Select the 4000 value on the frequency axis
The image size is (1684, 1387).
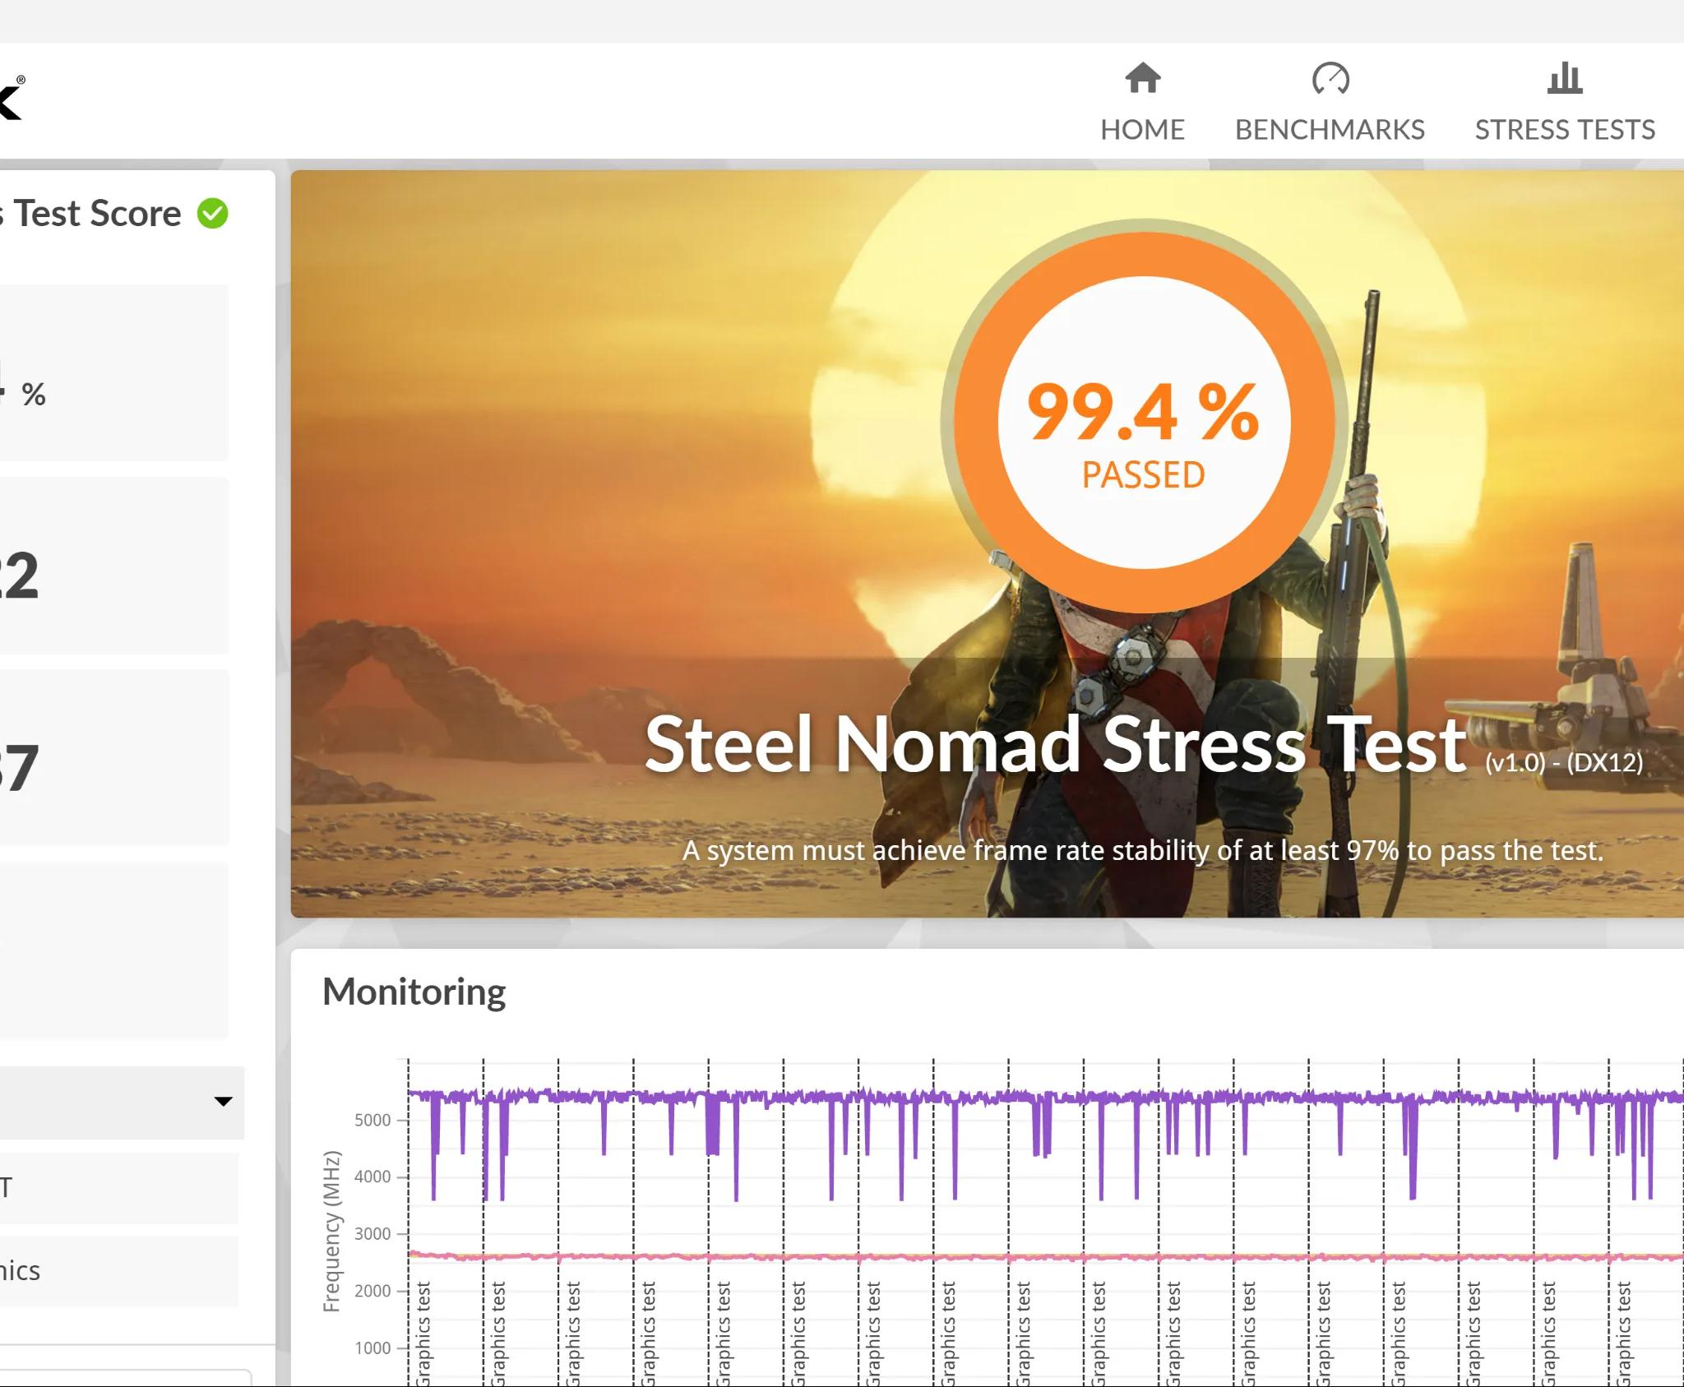(372, 1177)
